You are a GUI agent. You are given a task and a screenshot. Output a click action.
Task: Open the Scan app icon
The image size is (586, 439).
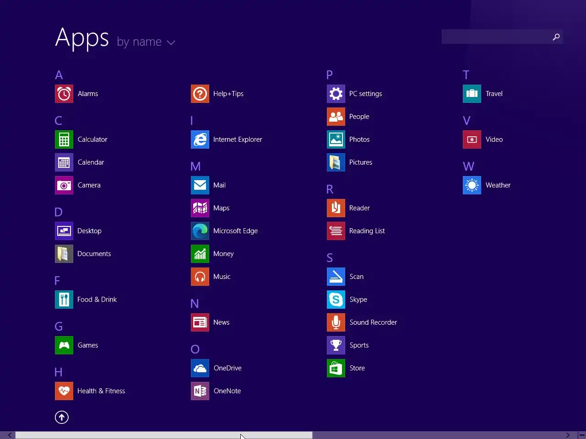(336, 277)
